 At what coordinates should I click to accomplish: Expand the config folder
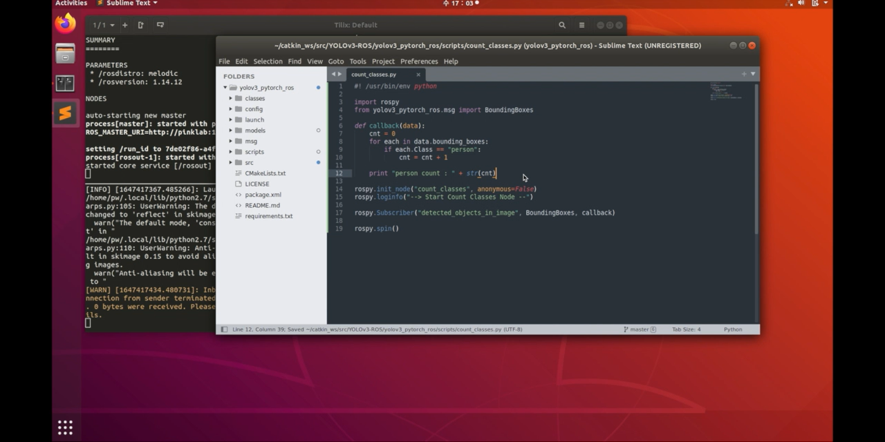coord(231,109)
